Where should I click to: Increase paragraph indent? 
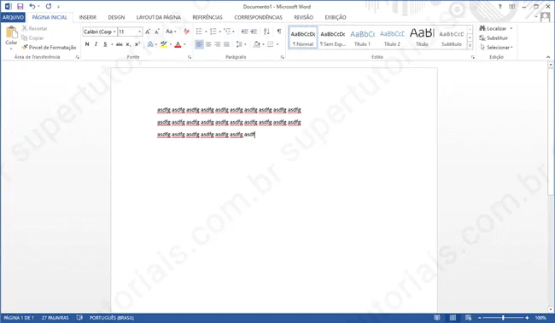[x=254, y=32]
